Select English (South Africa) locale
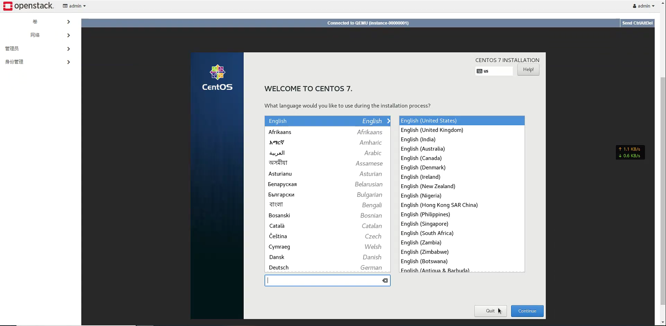The height and width of the screenshot is (326, 666). click(462, 233)
